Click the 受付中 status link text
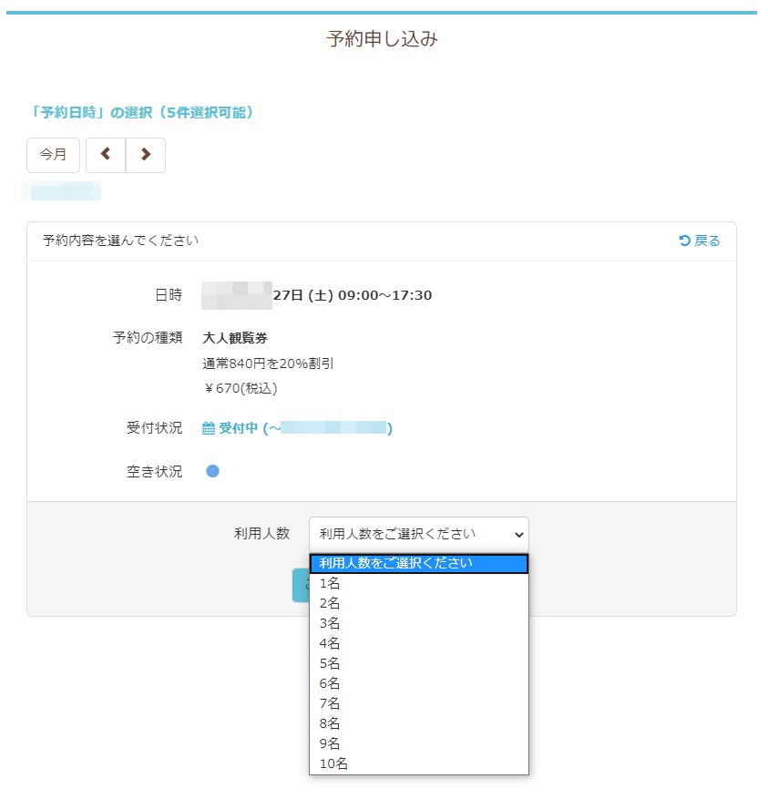This screenshot has width=768, height=799. pos(239,428)
